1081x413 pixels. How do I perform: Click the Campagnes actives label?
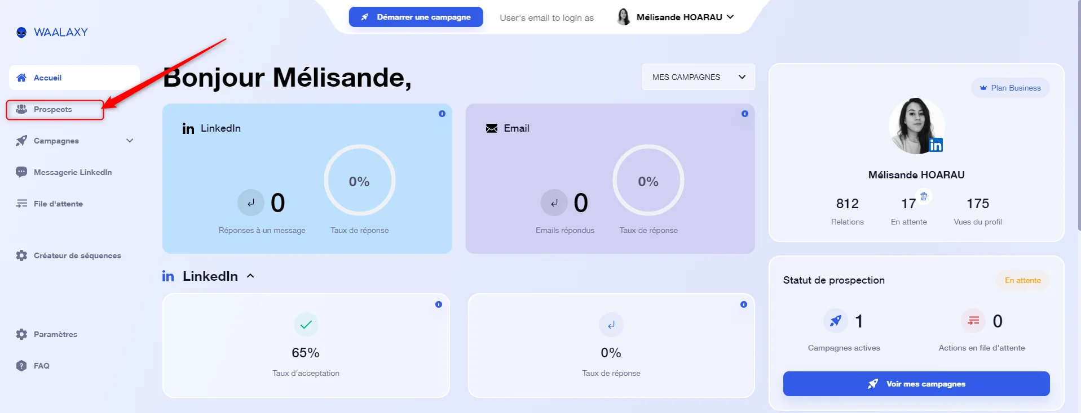(x=844, y=348)
